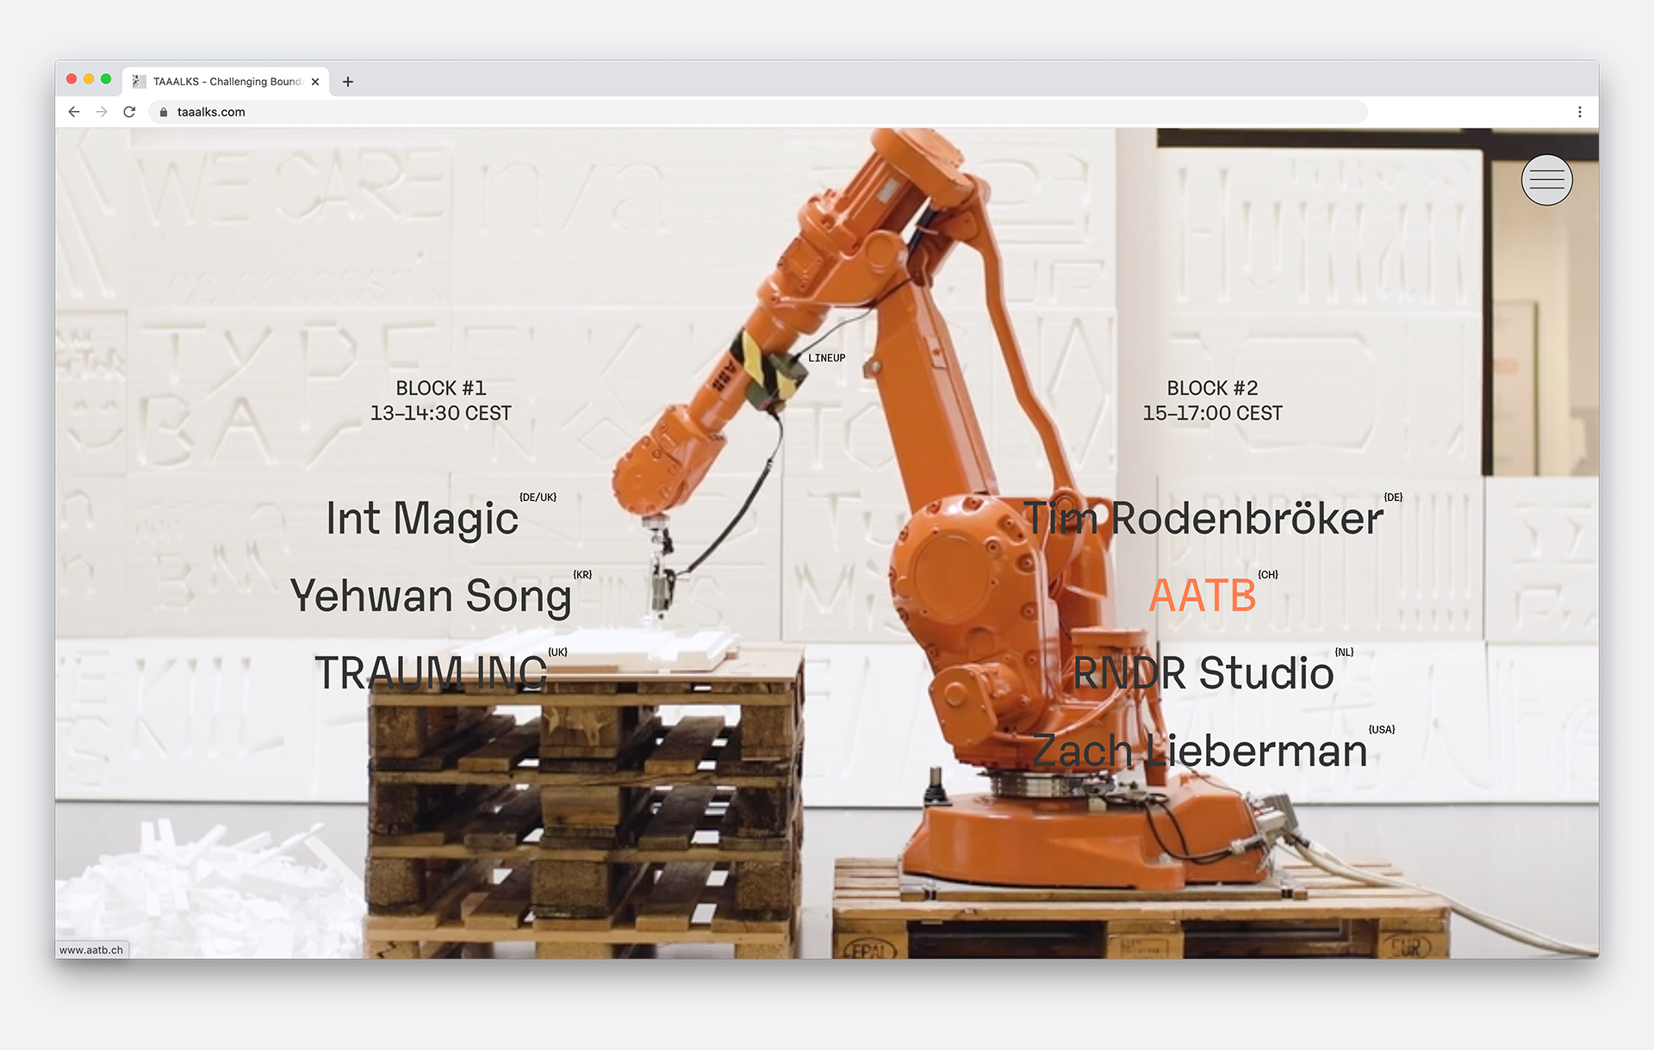This screenshot has height=1050, width=1654.
Task: Close the TAAALKS tab
Action: click(315, 82)
